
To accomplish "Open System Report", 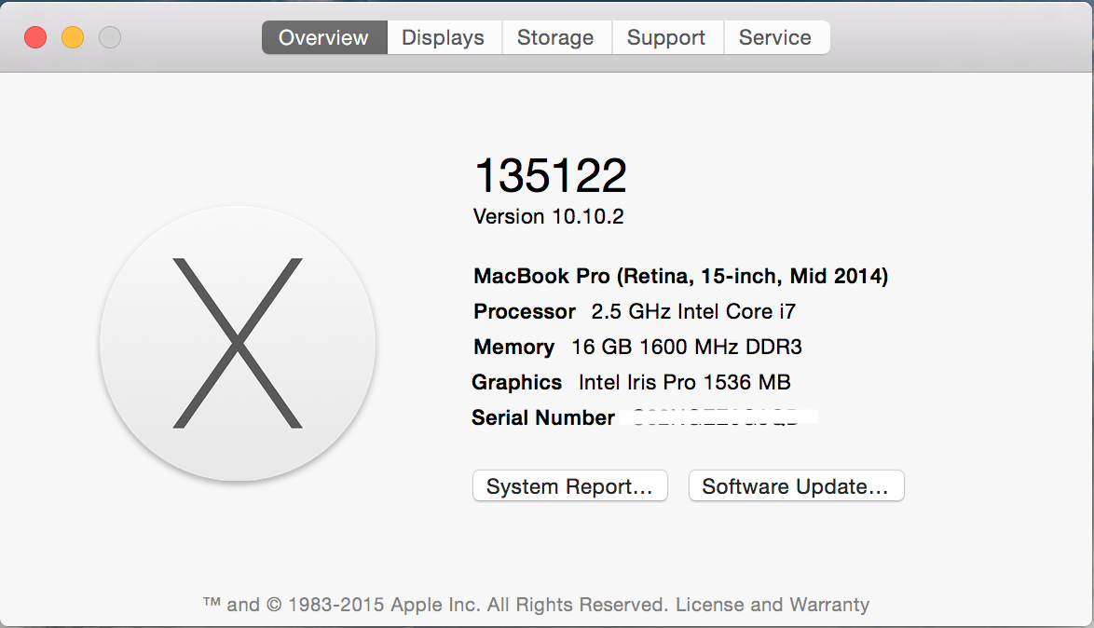I will tap(570, 485).
